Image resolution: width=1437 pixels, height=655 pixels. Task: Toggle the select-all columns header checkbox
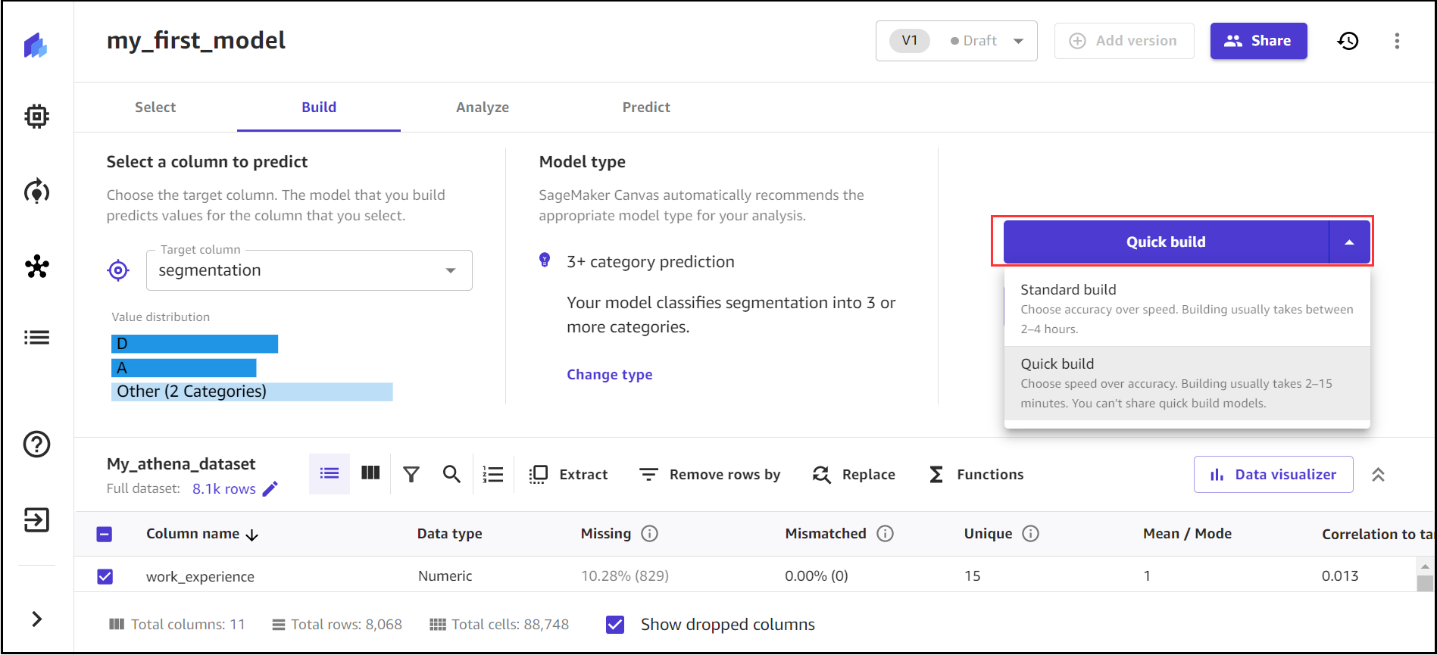[x=105, y=535]
